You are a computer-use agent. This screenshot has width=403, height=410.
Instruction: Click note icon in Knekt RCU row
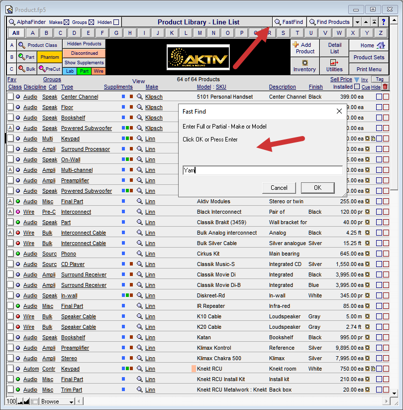coord(373,369)
